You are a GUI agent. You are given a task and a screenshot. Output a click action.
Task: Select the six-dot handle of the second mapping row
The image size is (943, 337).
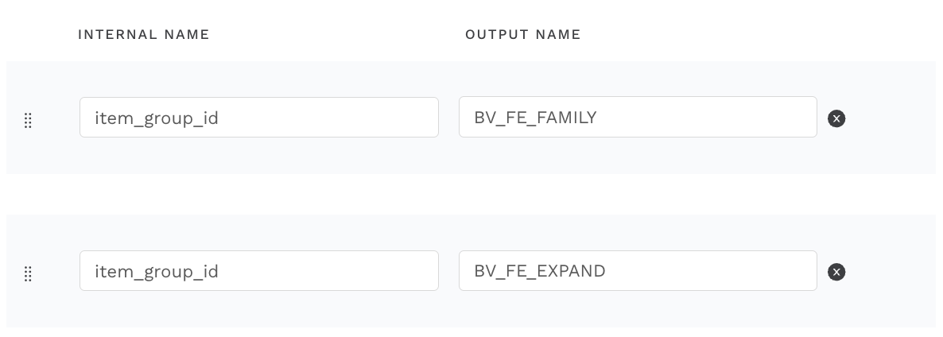click(x=28, y=274)
